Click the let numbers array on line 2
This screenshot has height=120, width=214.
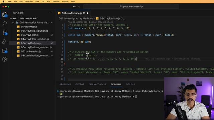(99, 28)
